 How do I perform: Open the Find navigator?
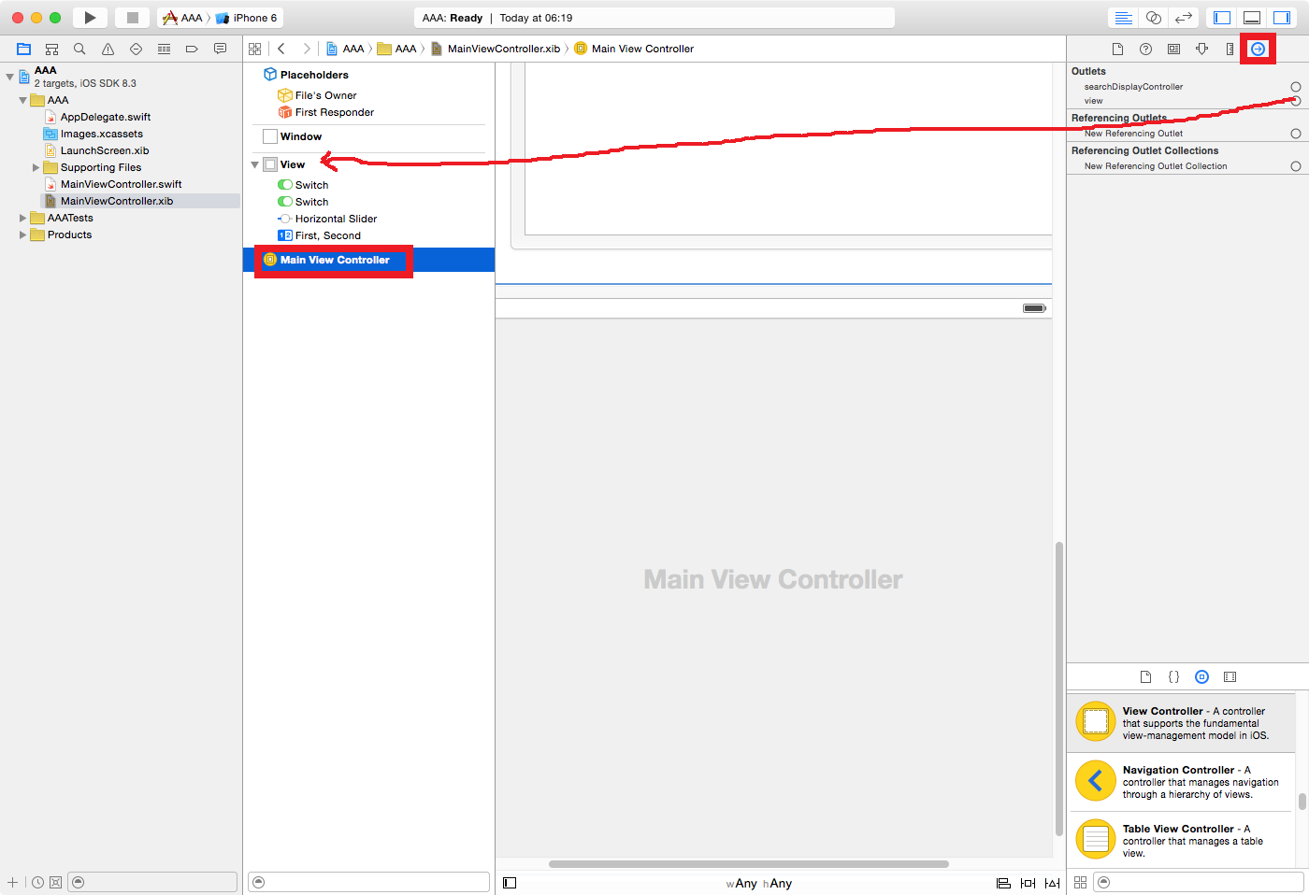pyautogui.click(x=80, y=49)
